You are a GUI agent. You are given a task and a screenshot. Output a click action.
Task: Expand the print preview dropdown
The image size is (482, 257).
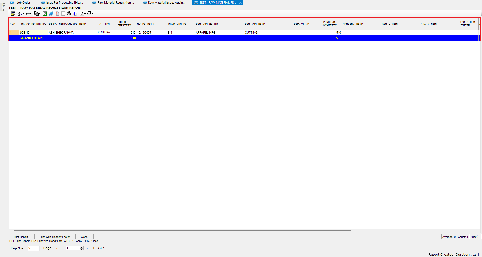(x=85, y=14)
